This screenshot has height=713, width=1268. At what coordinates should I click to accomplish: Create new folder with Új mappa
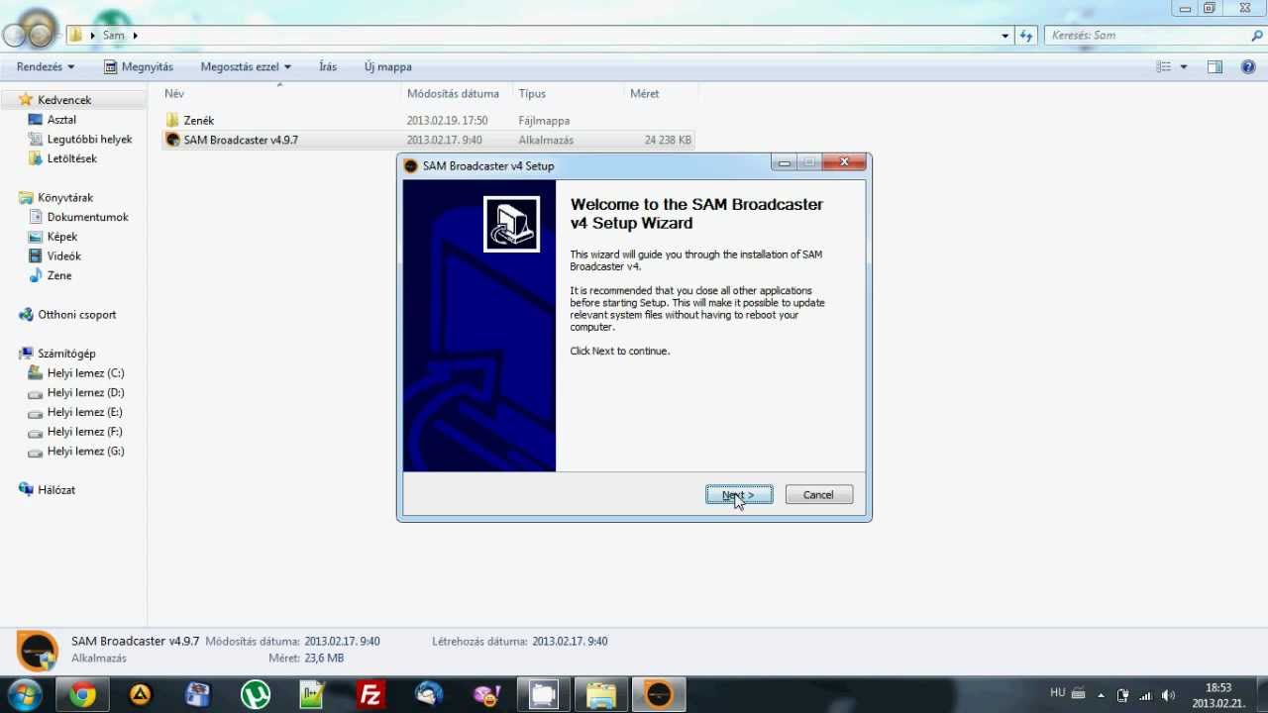[x=387, y=66]
